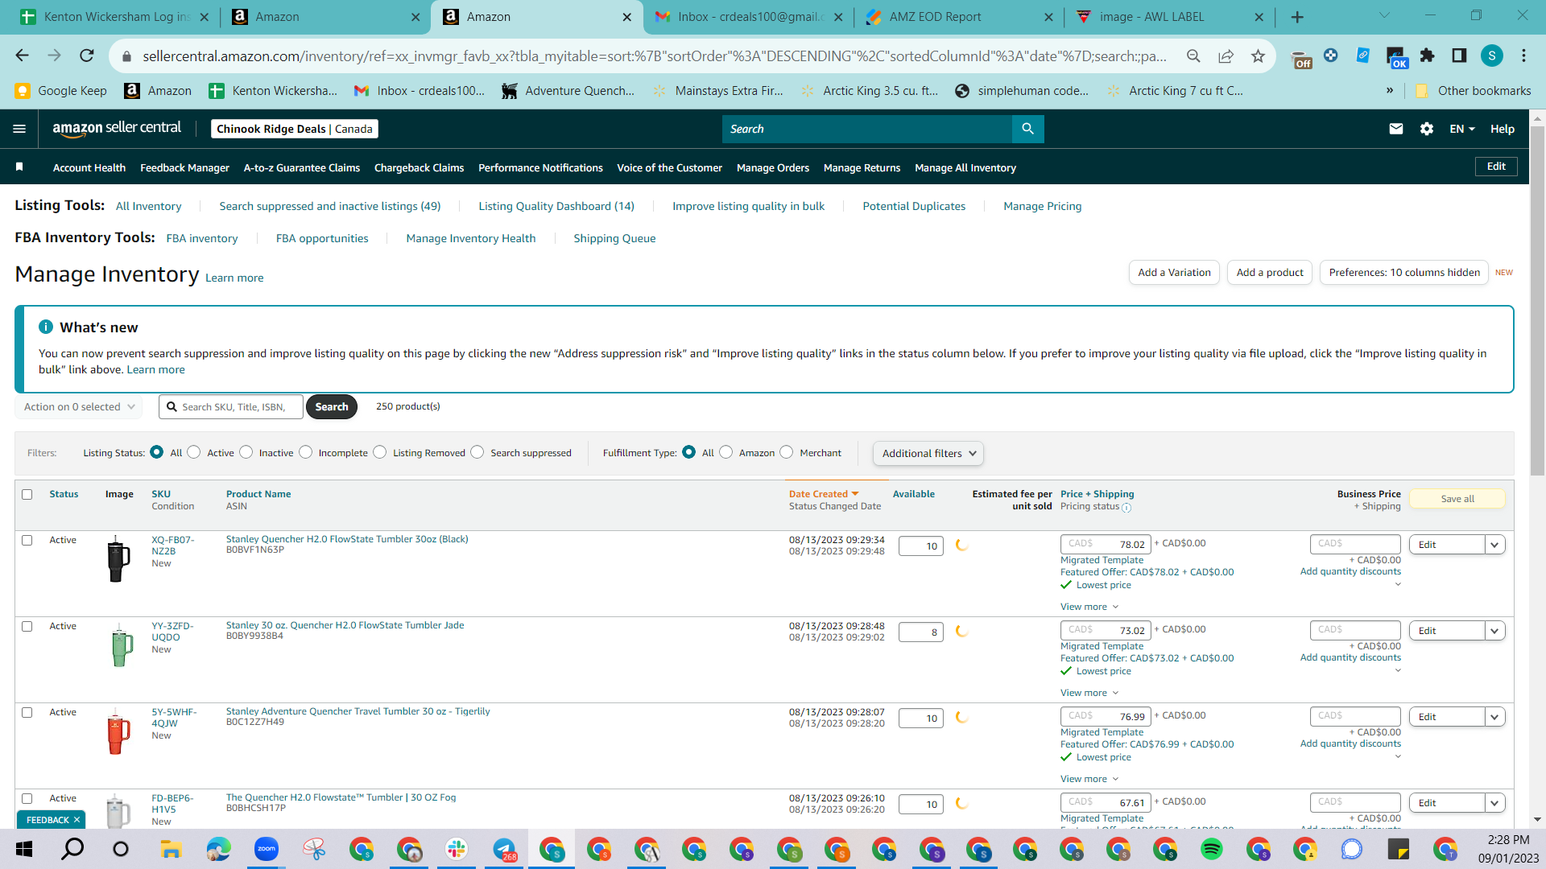Switch to the Inbox Gmail browser tab
1546x869 pixels.
[748, 17]
